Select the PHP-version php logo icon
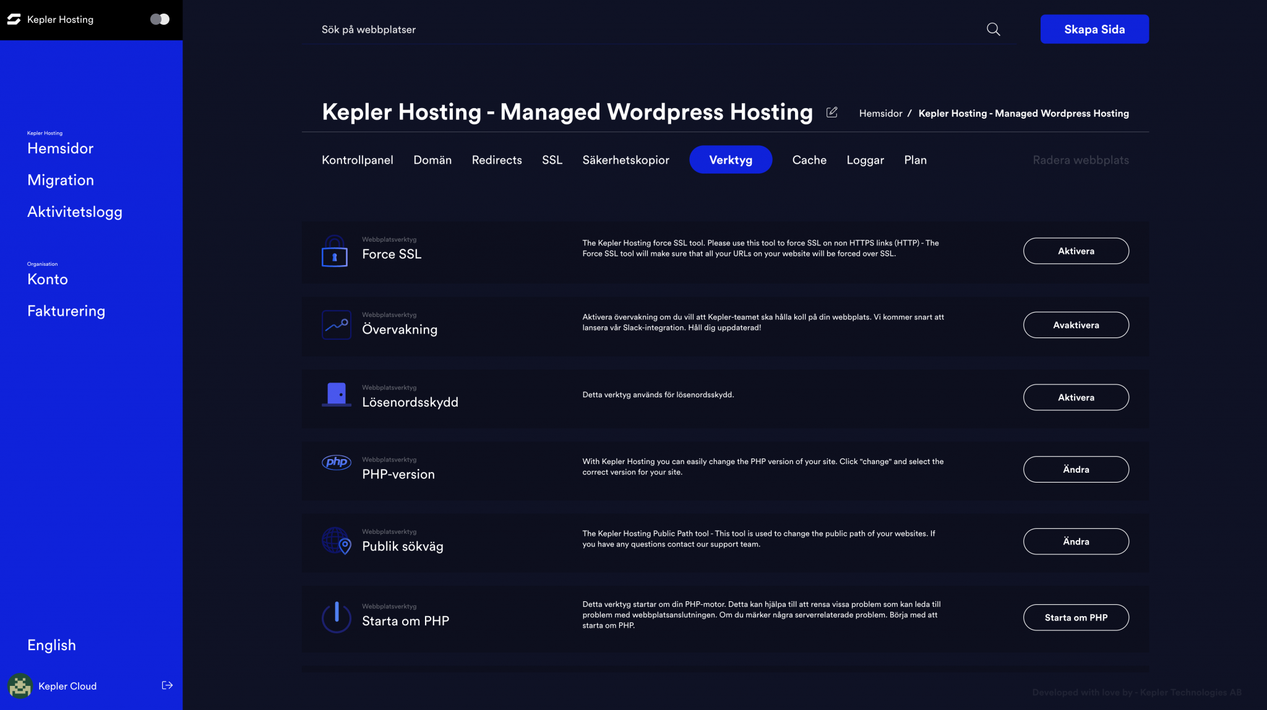The height and width of the screenshot is (710, 1267). [x=335, y=462]
